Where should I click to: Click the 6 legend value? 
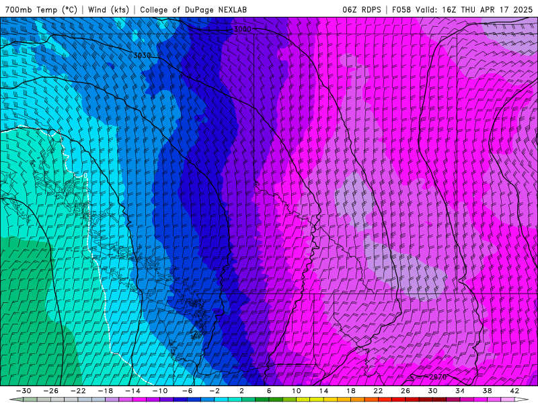(x=269, y=391)
